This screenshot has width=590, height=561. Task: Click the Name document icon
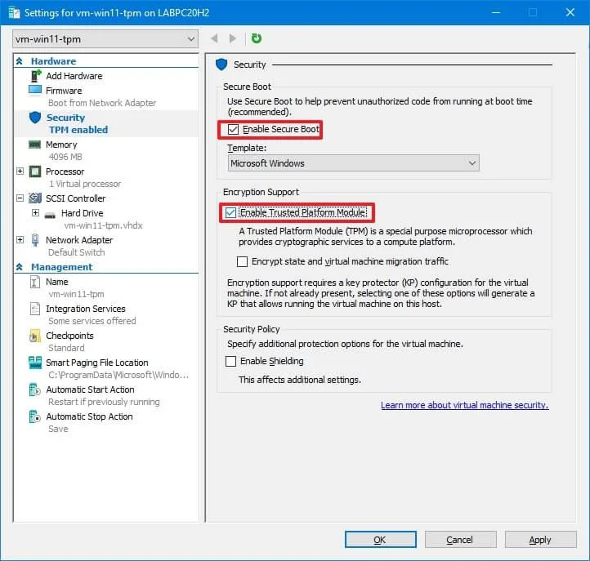pos(34,282)
